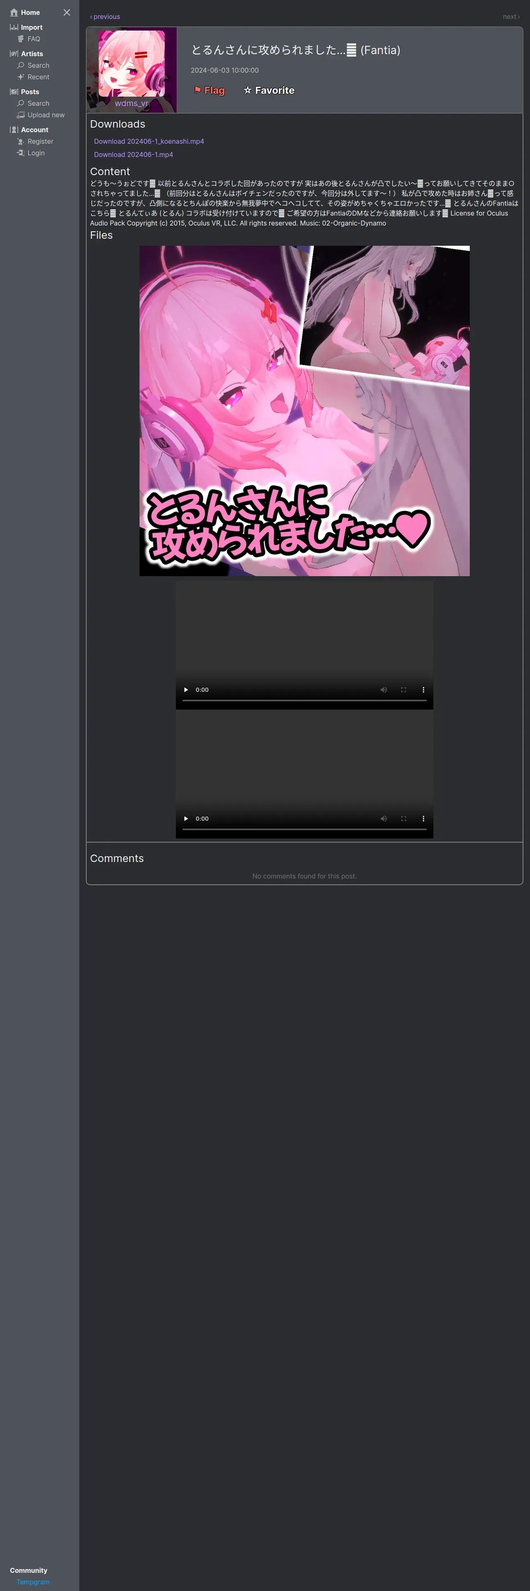Click the Upload new icon

pyautogui.click(x=21, y=115)
